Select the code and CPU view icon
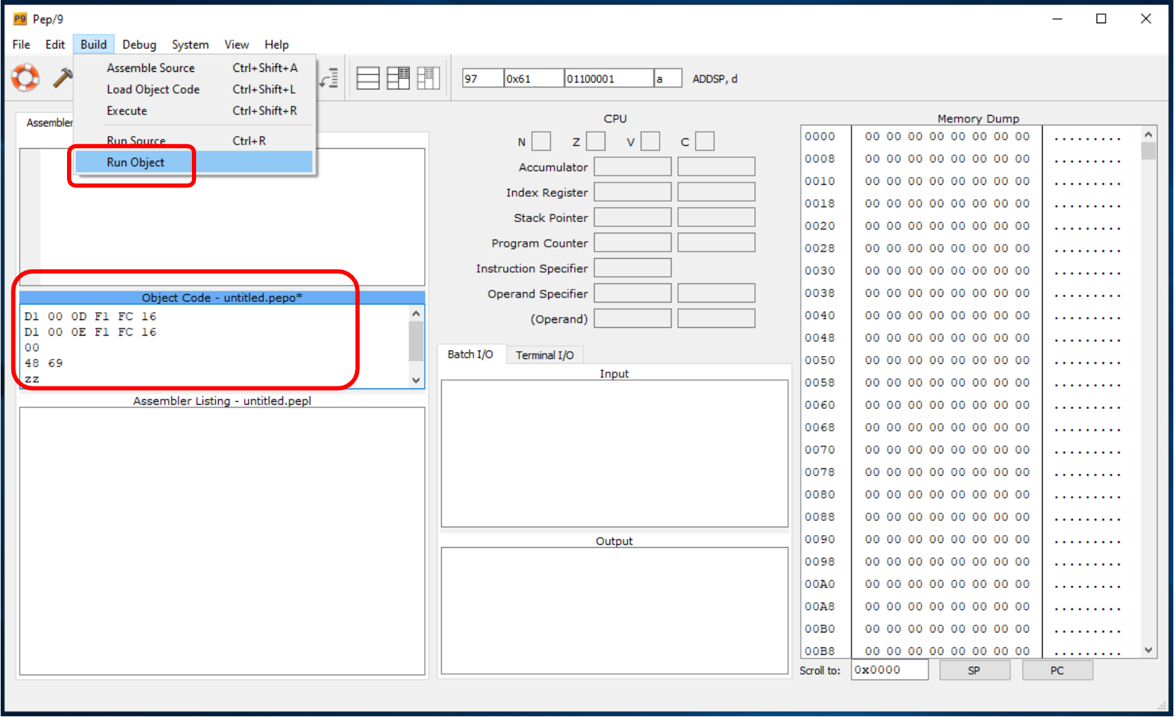Viewport: 1174px width, 717px height. click(398, 78)
